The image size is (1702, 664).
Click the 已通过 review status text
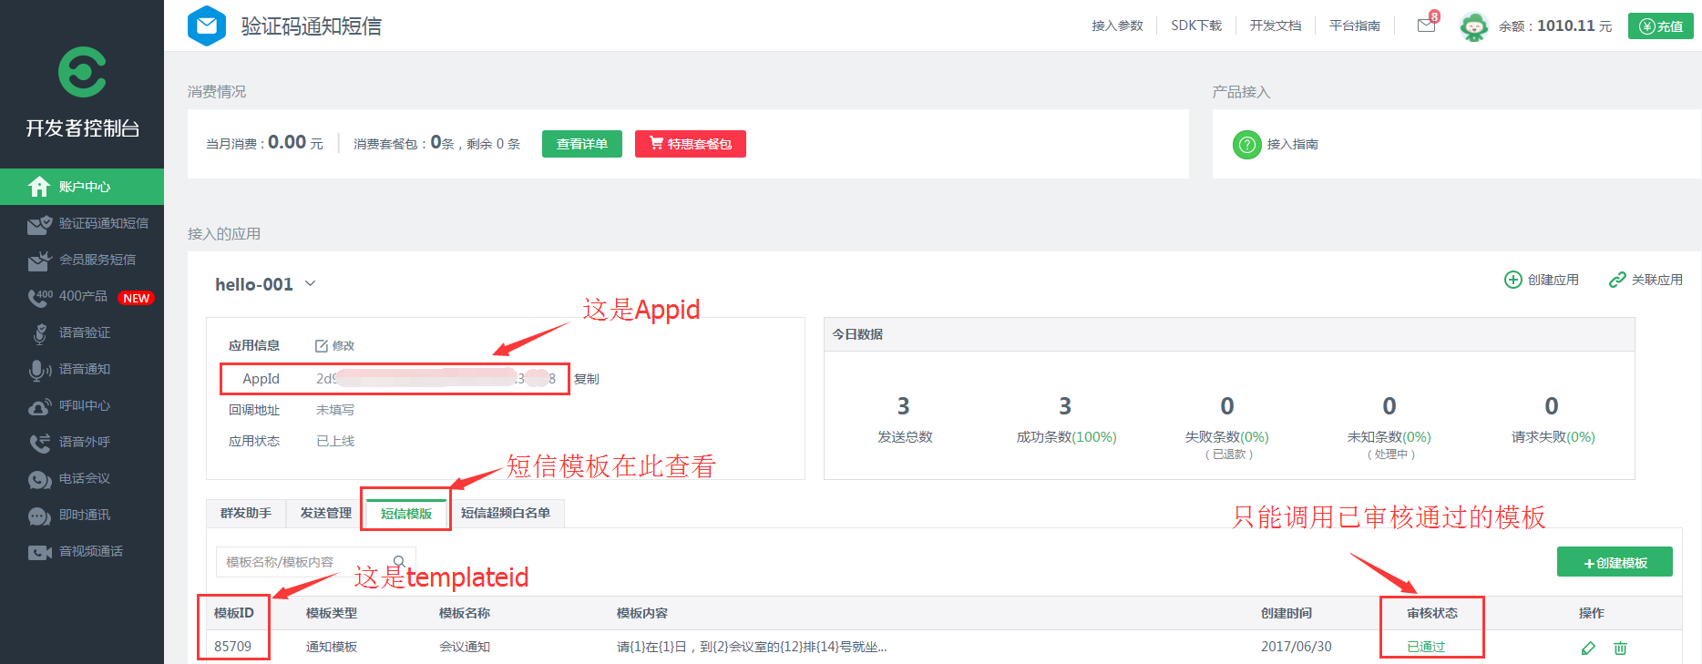point(1426,647)
